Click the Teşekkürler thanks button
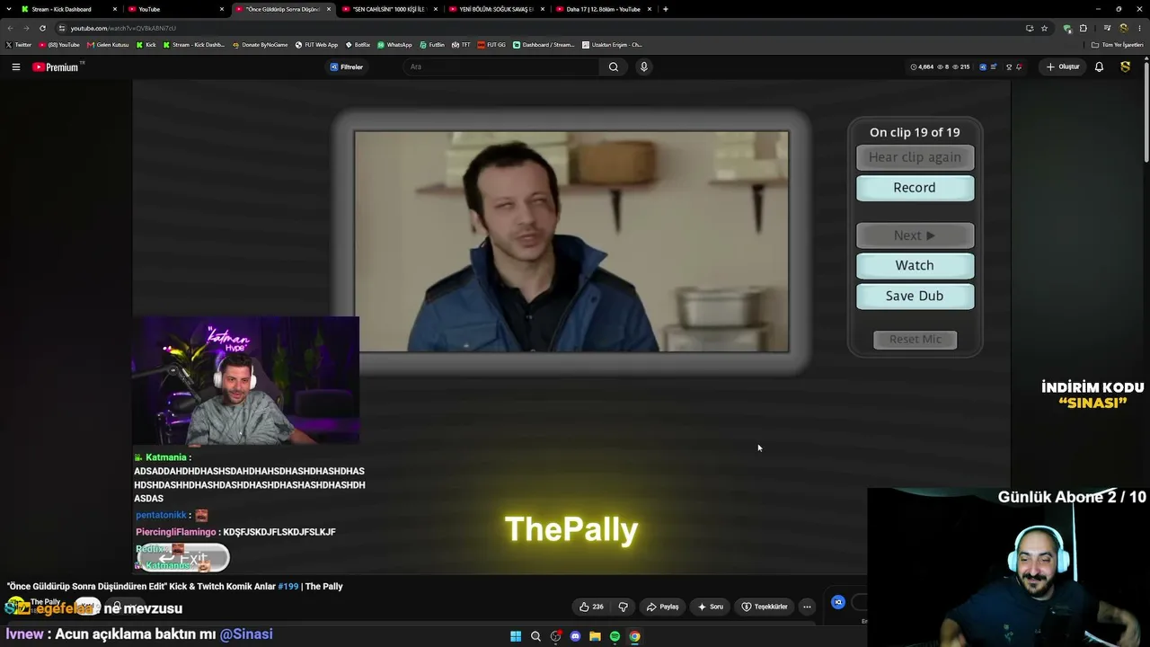The height and width of the screenshot is (647, 1150). [x=765, y=607]
